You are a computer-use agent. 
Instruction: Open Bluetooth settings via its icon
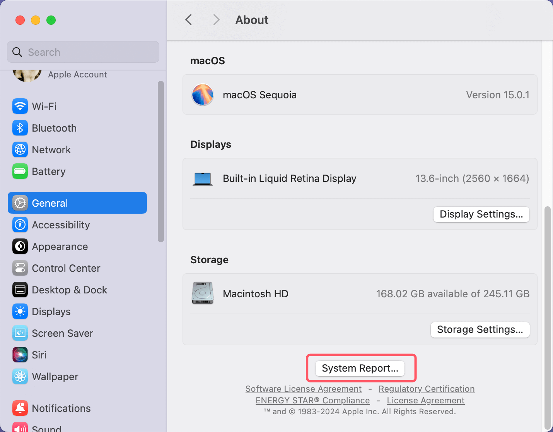click(20, 128)
